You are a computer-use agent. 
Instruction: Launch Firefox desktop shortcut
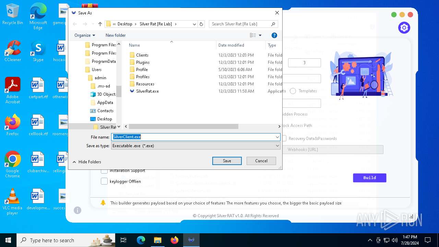tap(13, 125)
